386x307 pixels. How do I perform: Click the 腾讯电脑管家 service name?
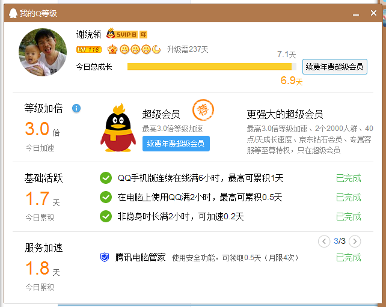tap(140, 258)
